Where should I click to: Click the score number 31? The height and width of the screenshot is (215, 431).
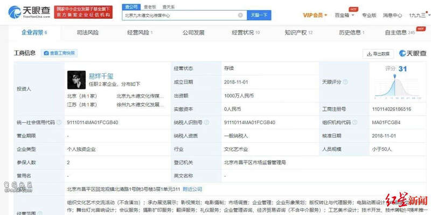pyautogui.click(x=402, y=69)
